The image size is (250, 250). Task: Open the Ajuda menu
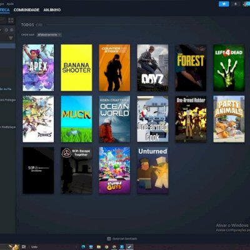pos(10,4)
